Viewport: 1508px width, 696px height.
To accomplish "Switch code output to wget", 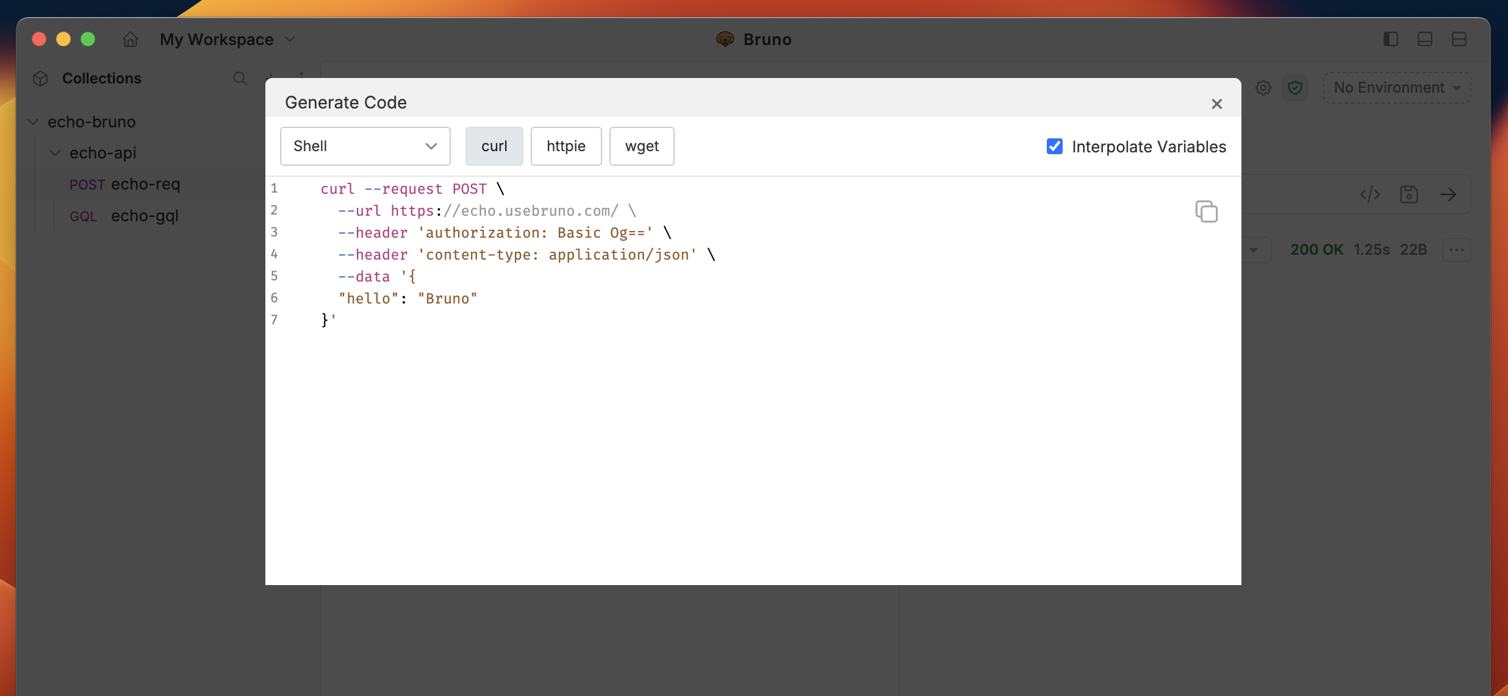I will click(641, 146).
